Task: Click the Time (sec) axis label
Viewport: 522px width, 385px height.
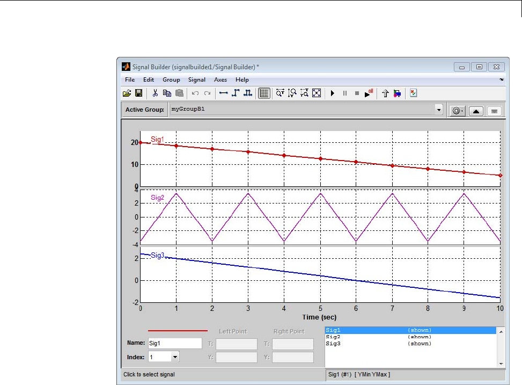Action: (319, 317)
